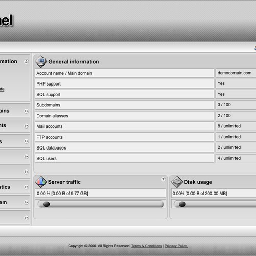The width and height of the screenshot is (256, 256).
Task: Click the General information computer icon
Action: [x=41, y=61]
